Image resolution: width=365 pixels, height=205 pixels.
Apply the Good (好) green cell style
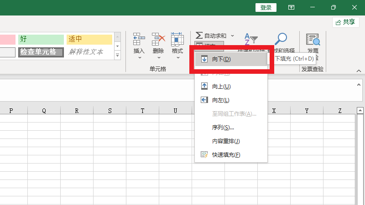pyautogui.click(x=41, y=39)
